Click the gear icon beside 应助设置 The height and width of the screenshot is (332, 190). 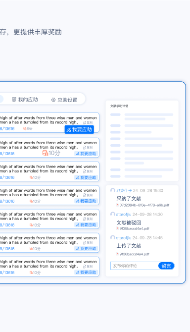pos(53,100)
